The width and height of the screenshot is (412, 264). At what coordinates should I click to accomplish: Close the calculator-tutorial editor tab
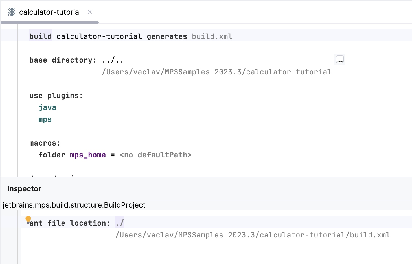(x=89, y=12)
